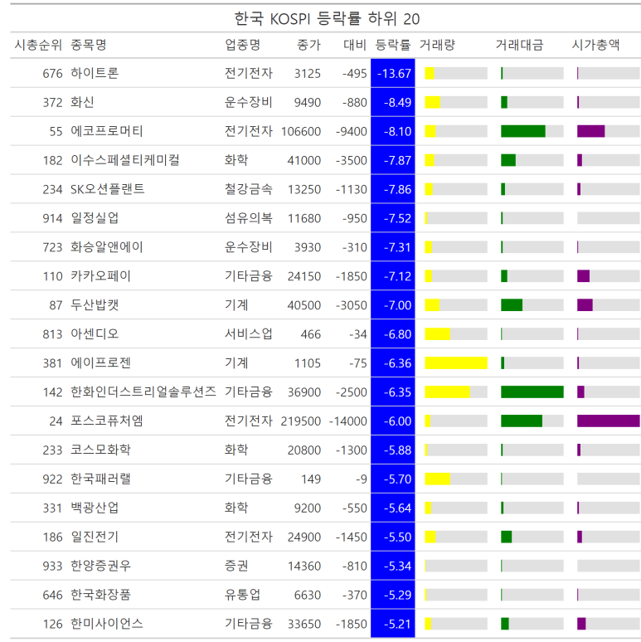This screenshot has height=642, width=641.
Task: Click sector '유통업' in 한국화장품 row
Action: [242, 595]
